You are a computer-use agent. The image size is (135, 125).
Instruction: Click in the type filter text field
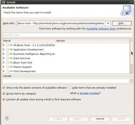point(67,35)
